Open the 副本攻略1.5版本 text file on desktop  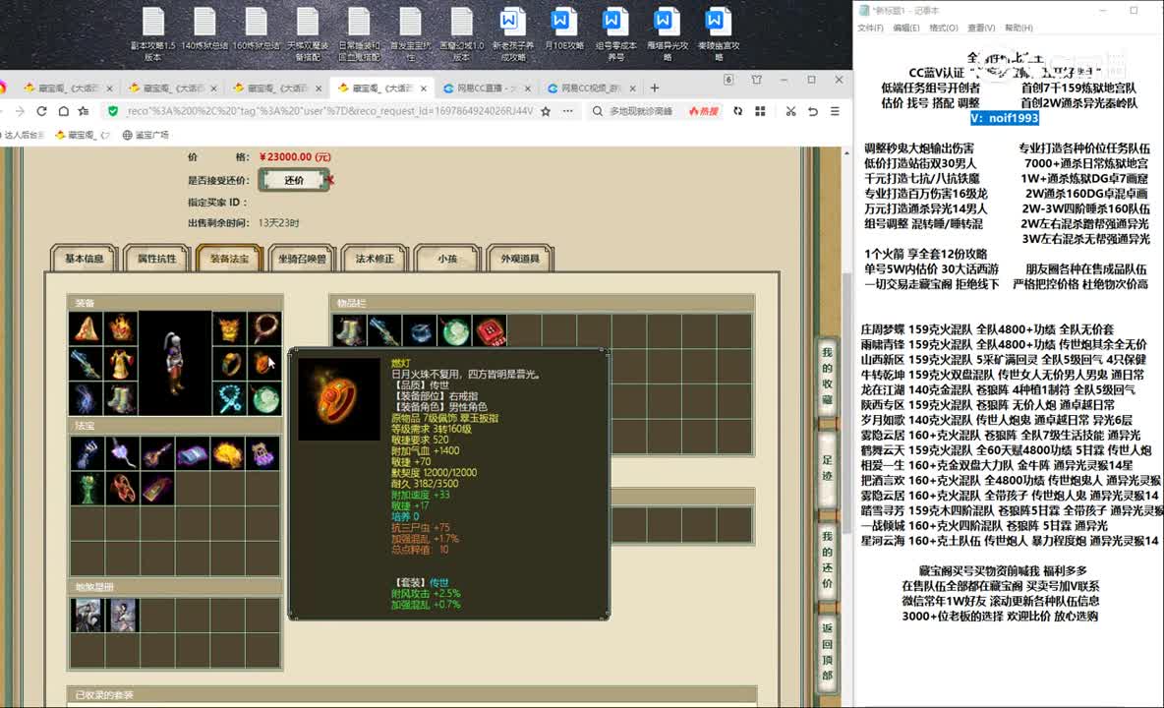(x=153, y=33)
